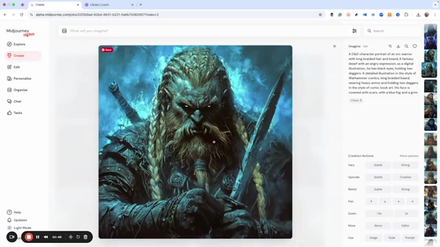Open a new browser tab

[x=140, y=5]
